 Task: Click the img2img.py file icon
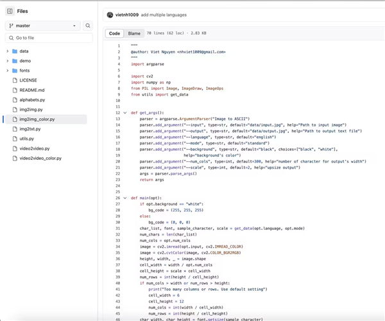click(15, 110)
